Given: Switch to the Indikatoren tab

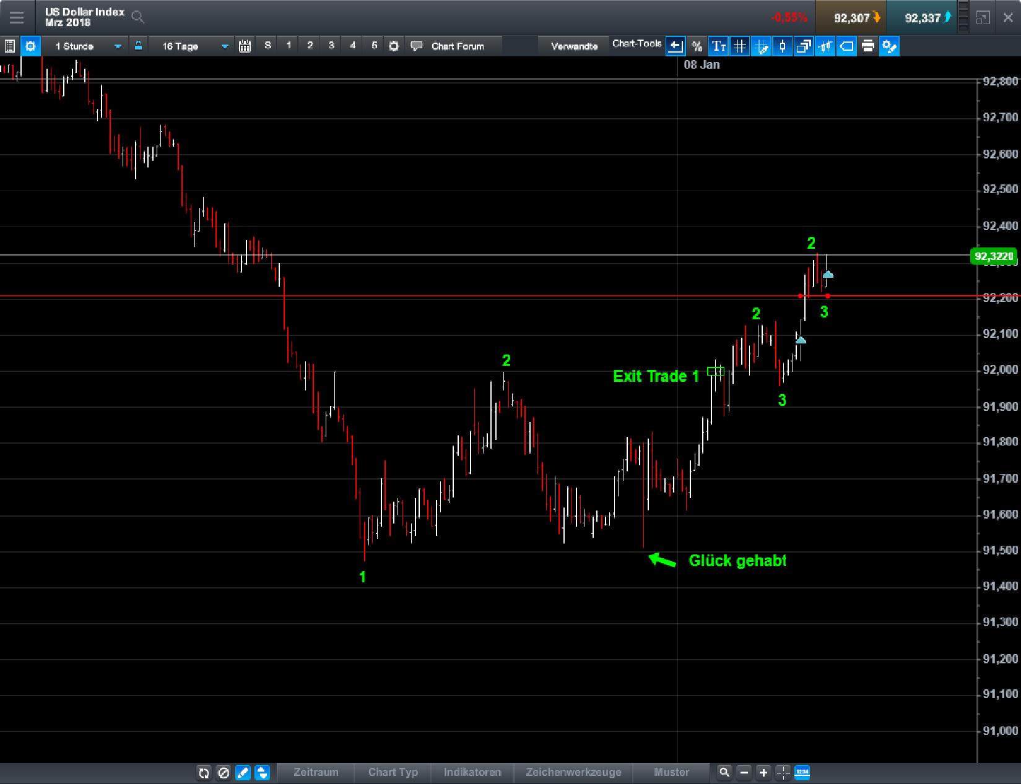Looking at the screenshot, I should tap(472, 772).
